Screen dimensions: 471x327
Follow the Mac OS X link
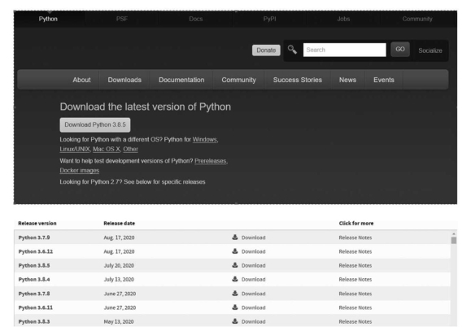107,149
